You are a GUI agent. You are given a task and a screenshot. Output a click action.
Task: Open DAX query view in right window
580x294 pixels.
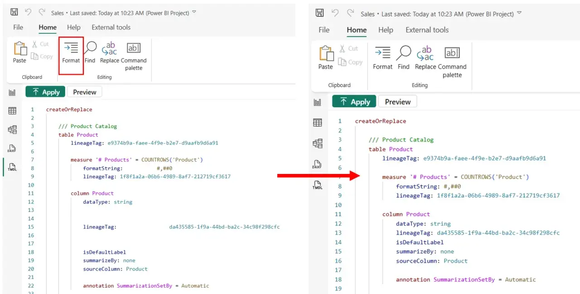coord(318,164)
